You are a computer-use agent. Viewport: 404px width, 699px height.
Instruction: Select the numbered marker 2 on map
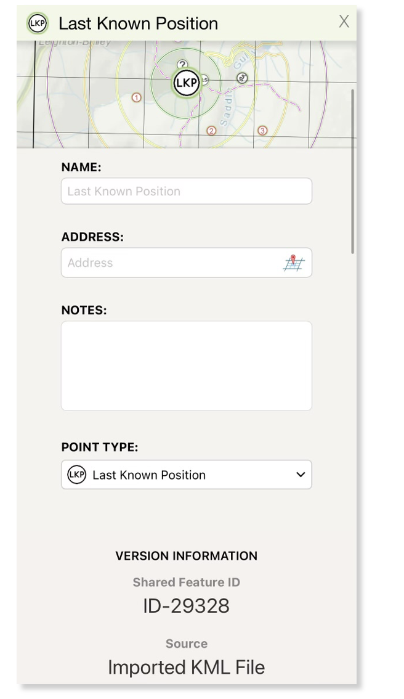pyautogui.click(x=212, y=131)
